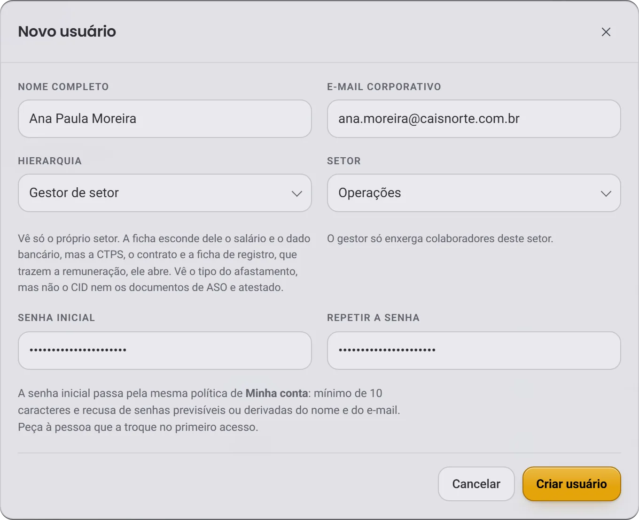Viewport: 639px width, 520px height.
Task: Click the 'Novo usuário' dialog title
Action: click(67, 31)
